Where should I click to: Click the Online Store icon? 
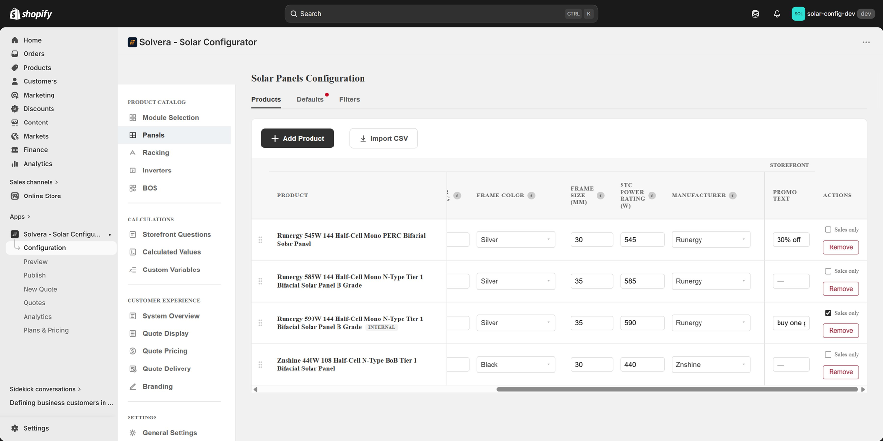pyautogui.click(x=15, y=196)
